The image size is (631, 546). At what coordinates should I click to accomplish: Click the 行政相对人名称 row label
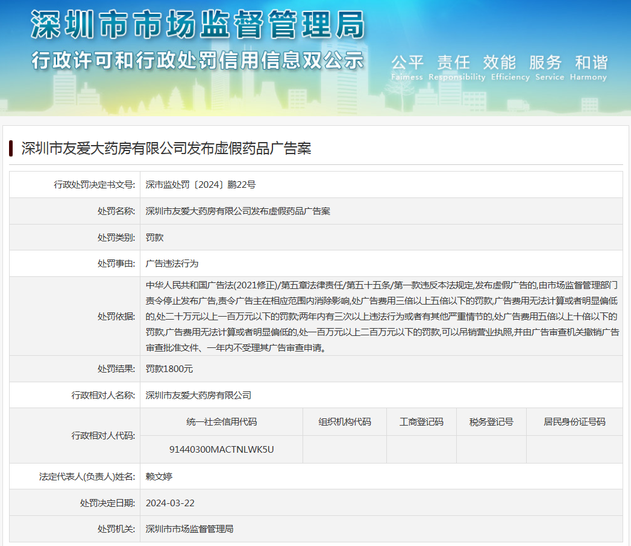point(104,396)
